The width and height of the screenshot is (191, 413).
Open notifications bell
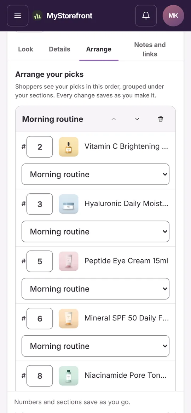click(x=146, y=16)
